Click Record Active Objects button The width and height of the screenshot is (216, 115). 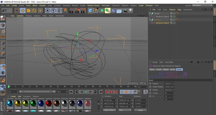(x=107, y=92)
